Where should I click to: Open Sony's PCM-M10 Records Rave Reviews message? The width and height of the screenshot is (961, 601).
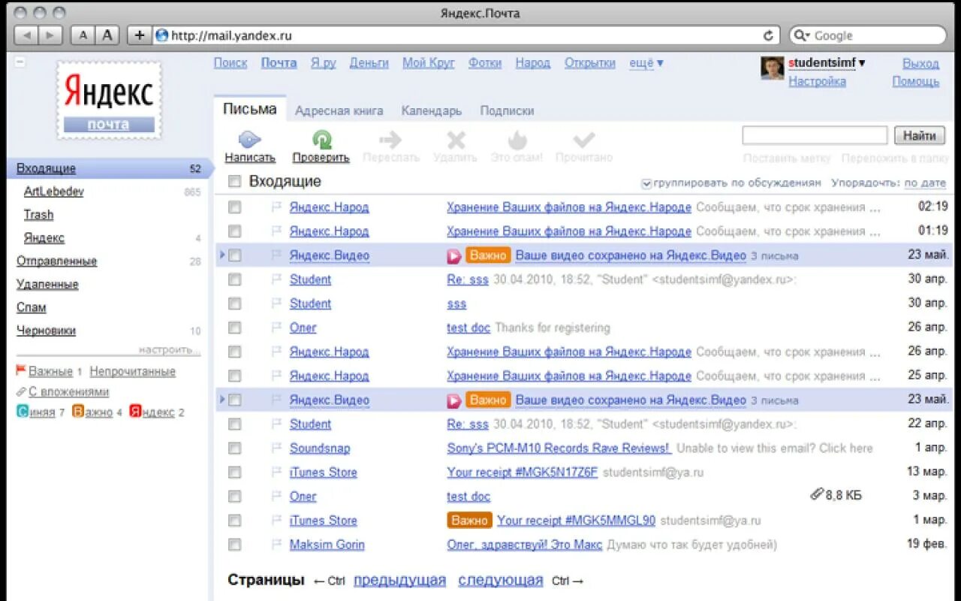click(x=558, y=448)
